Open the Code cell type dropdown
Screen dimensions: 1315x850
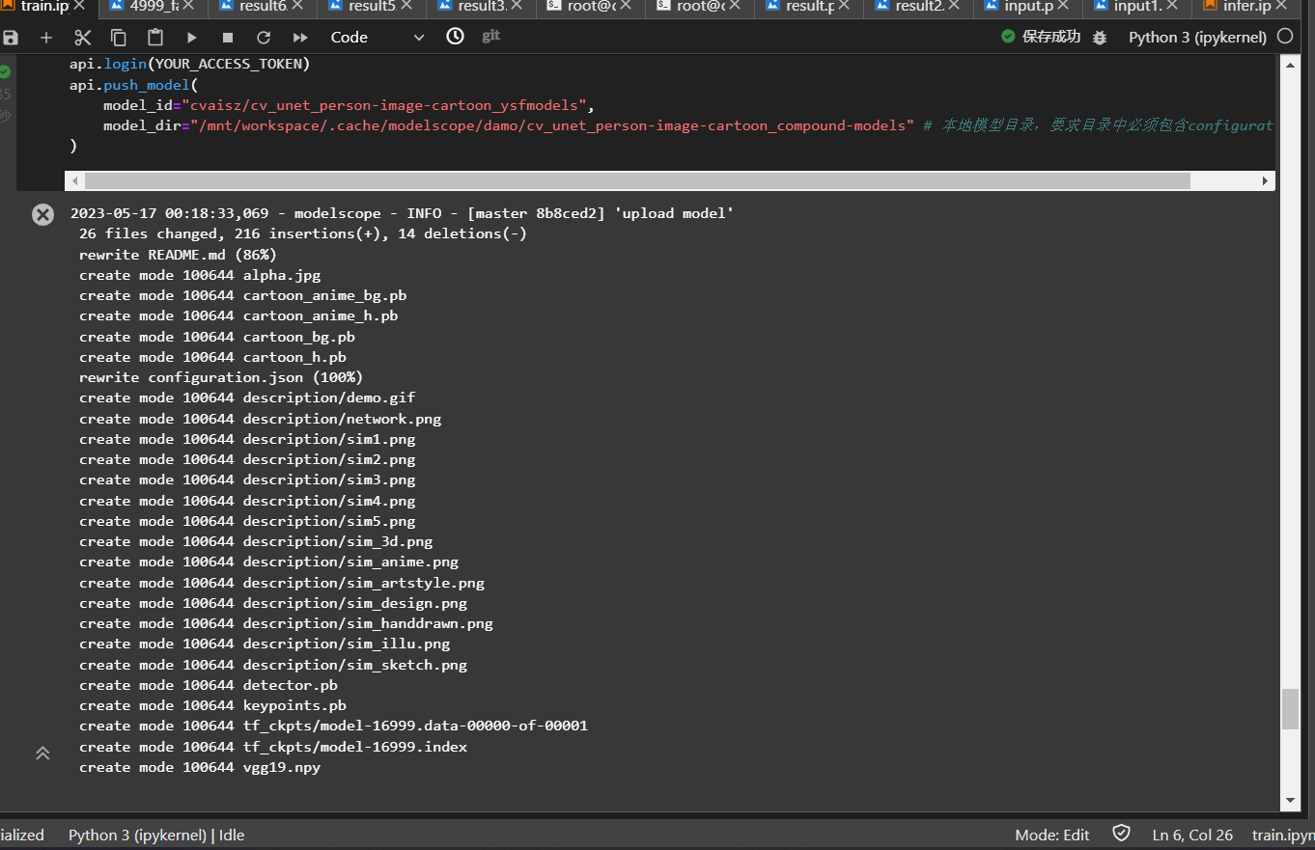[x=377, y=38]
